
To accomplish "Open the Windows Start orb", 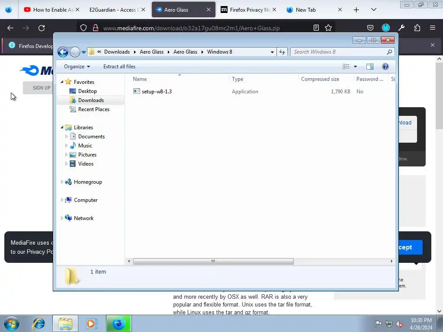I will tap(11, 323).
